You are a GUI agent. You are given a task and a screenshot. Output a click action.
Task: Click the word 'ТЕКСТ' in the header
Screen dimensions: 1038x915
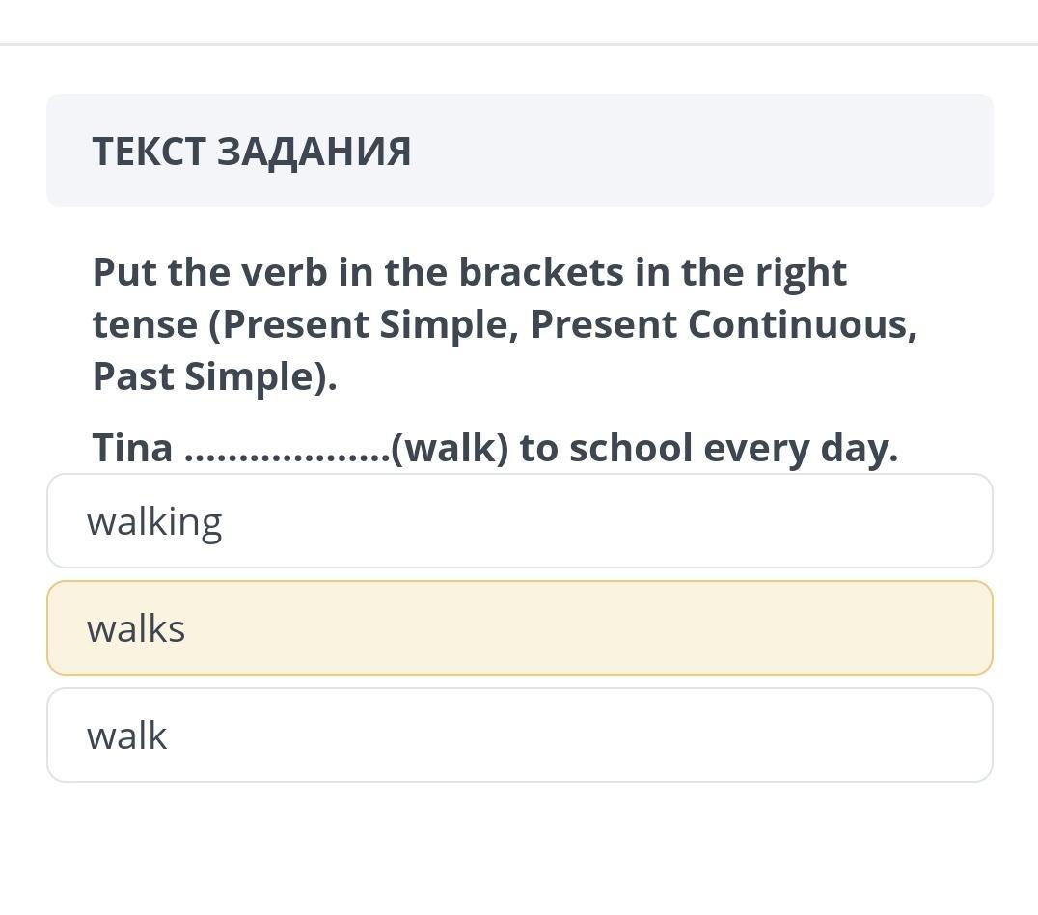pyautogui.click(x=149, y=152)
